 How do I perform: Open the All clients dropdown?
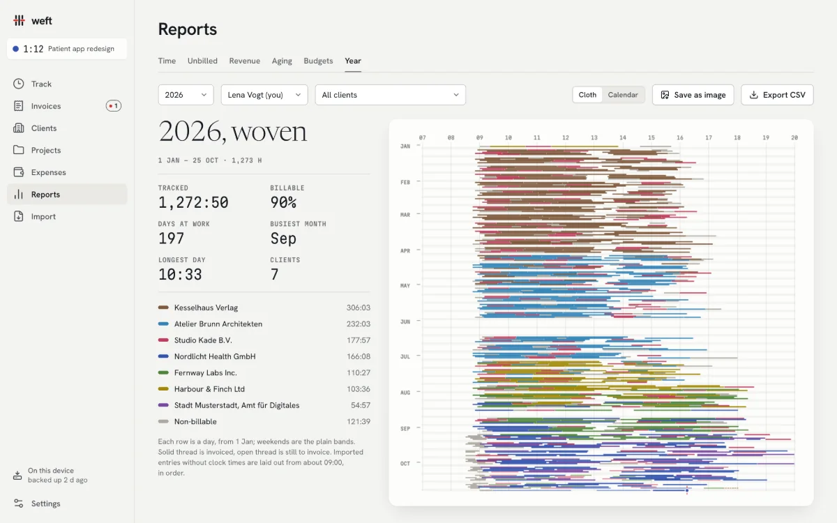391,95
